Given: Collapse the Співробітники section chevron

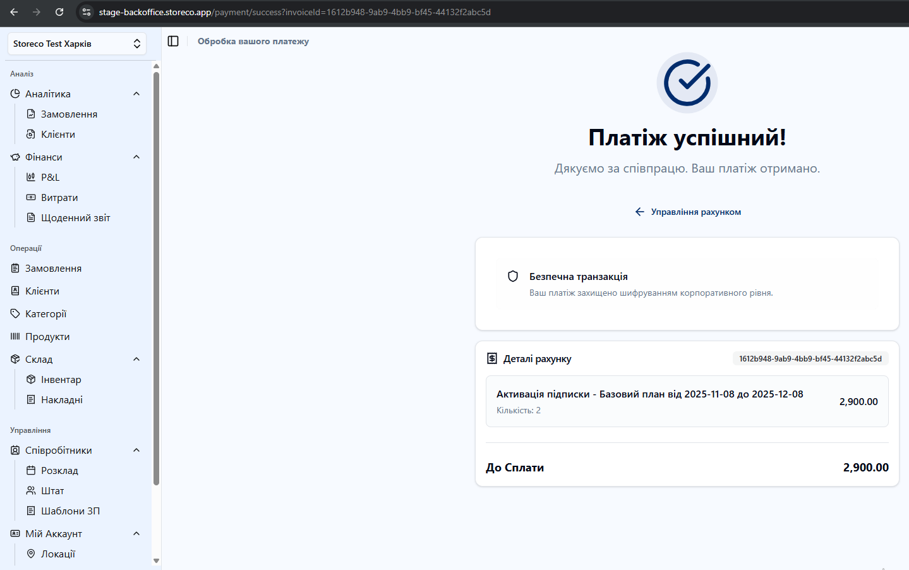Looking at the screenshot, I should coord(136,450).
